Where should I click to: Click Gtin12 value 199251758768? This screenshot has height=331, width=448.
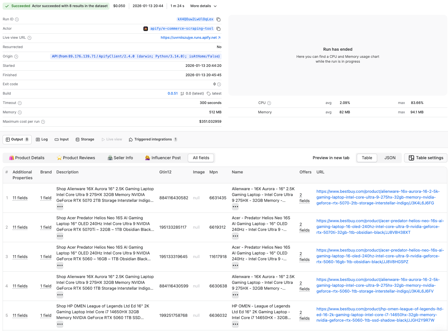coord(173,315)
